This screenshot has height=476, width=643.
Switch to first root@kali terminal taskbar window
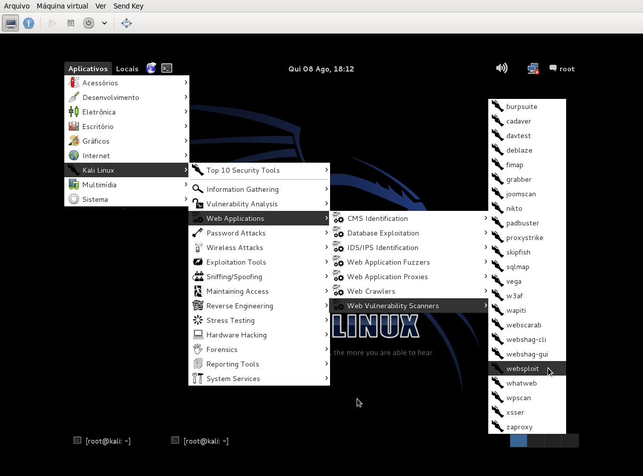click(102, 441)
